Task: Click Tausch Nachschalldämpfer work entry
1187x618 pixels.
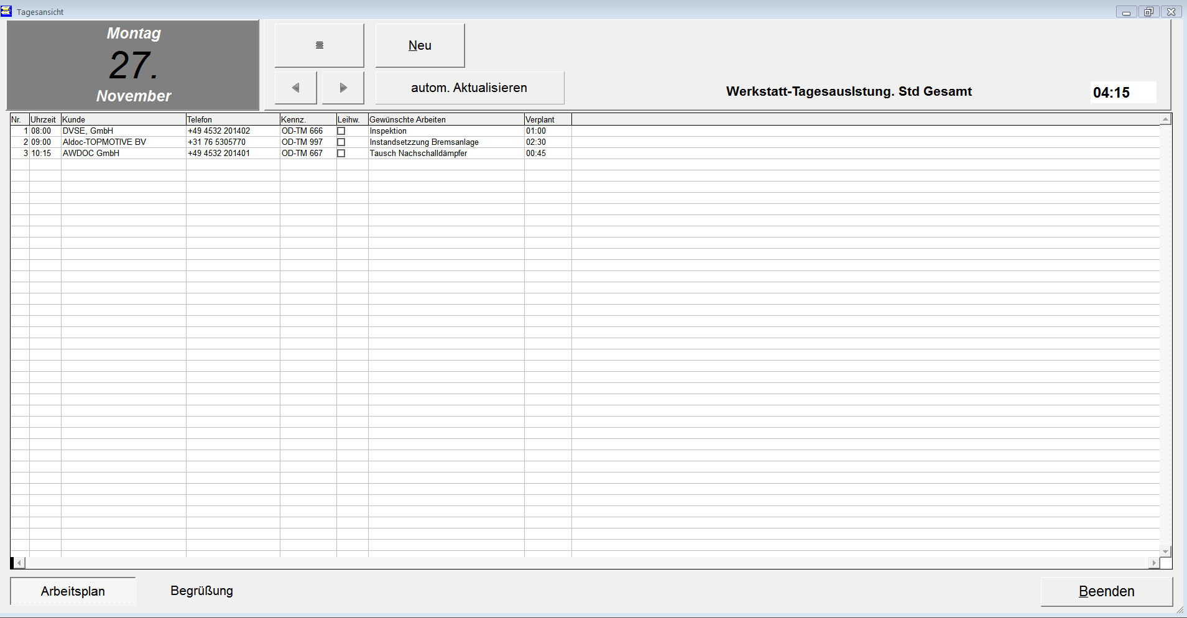Action: pos(446,154)
